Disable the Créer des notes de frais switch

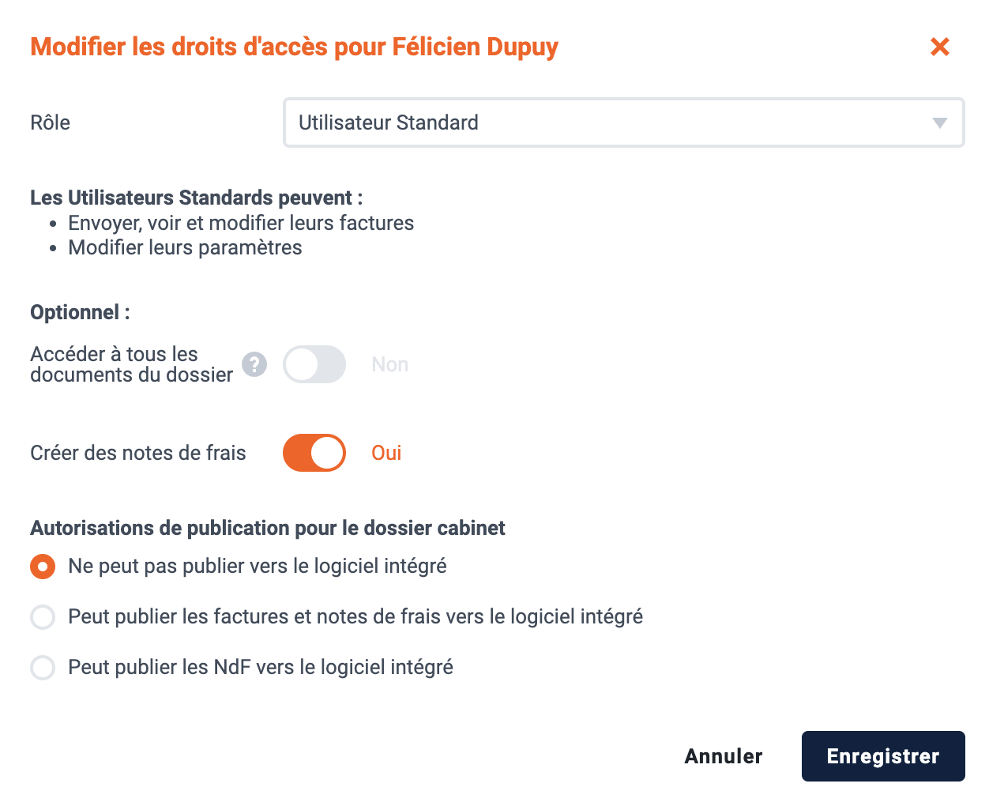[x=314, y=453]
